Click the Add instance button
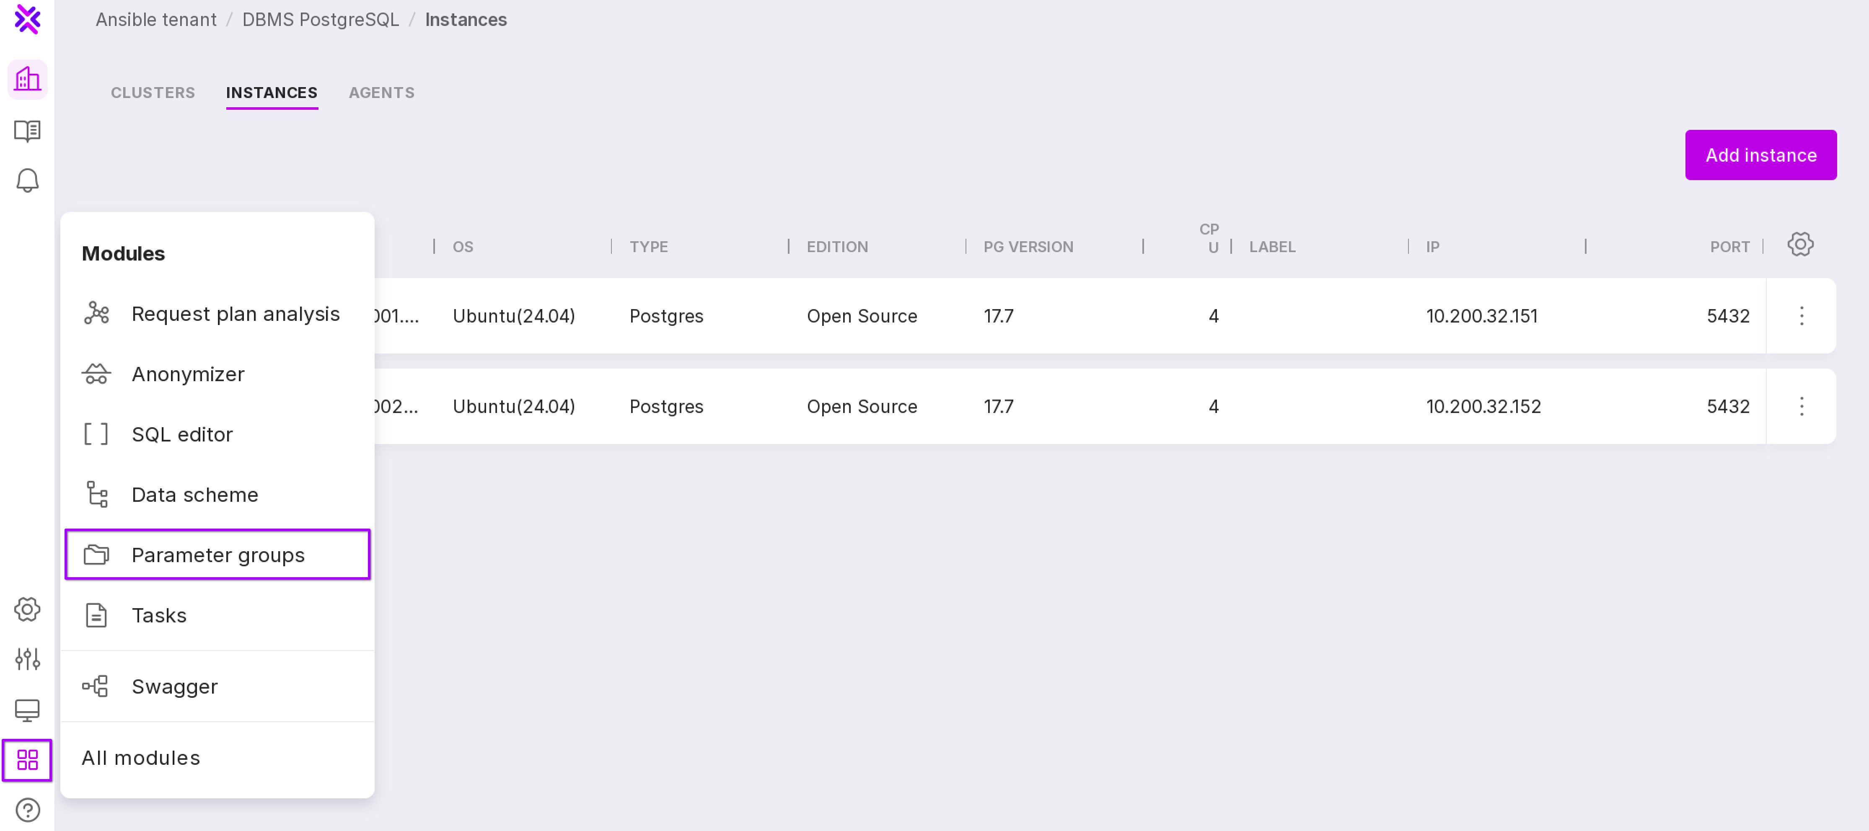 pos(1760,155)
